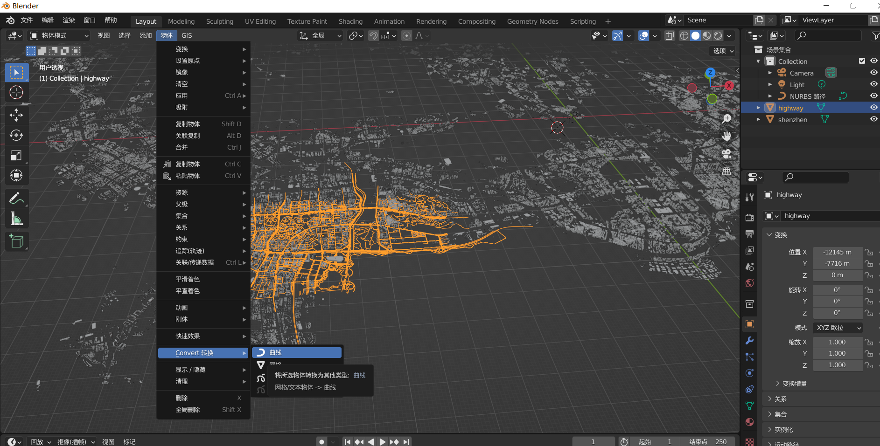Open the XYZ 欧拉 rotation mode dropdown

point(838,328)
